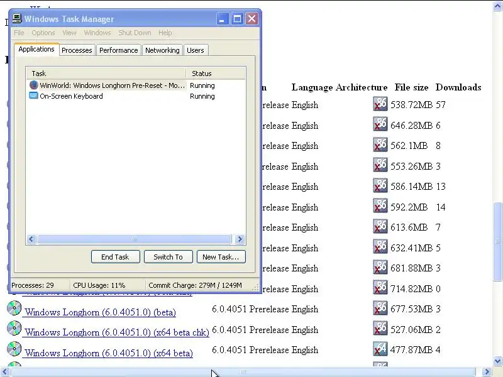Click the task list right scroll arrow
This screenshot has width=503, height=377.
(x=240, y=239)
